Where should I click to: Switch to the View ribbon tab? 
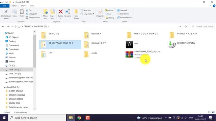pyautogui.click(x=32, y=6)
